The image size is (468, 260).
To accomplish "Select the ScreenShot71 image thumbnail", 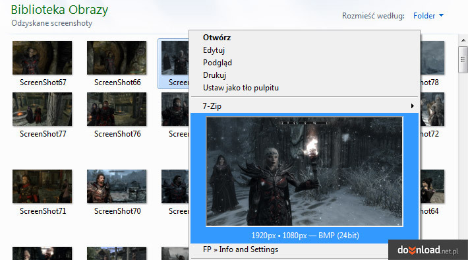I will (42, 187).
